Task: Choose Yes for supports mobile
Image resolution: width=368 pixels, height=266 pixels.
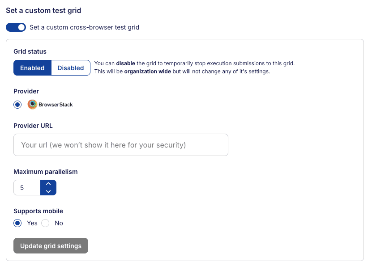Action: [x=17, y=223]
